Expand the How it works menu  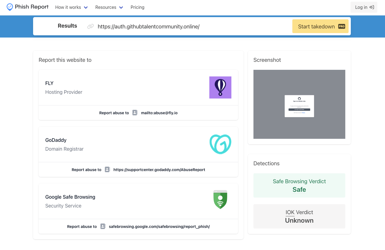(71, 7)
